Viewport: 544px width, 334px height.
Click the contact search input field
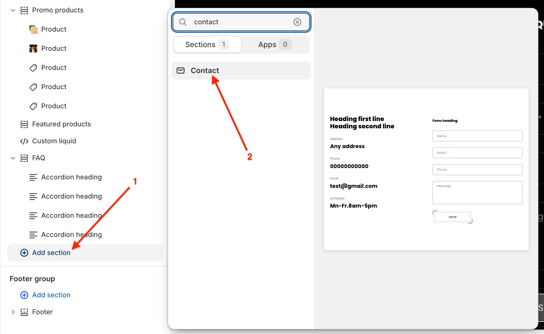pos(241,22)
